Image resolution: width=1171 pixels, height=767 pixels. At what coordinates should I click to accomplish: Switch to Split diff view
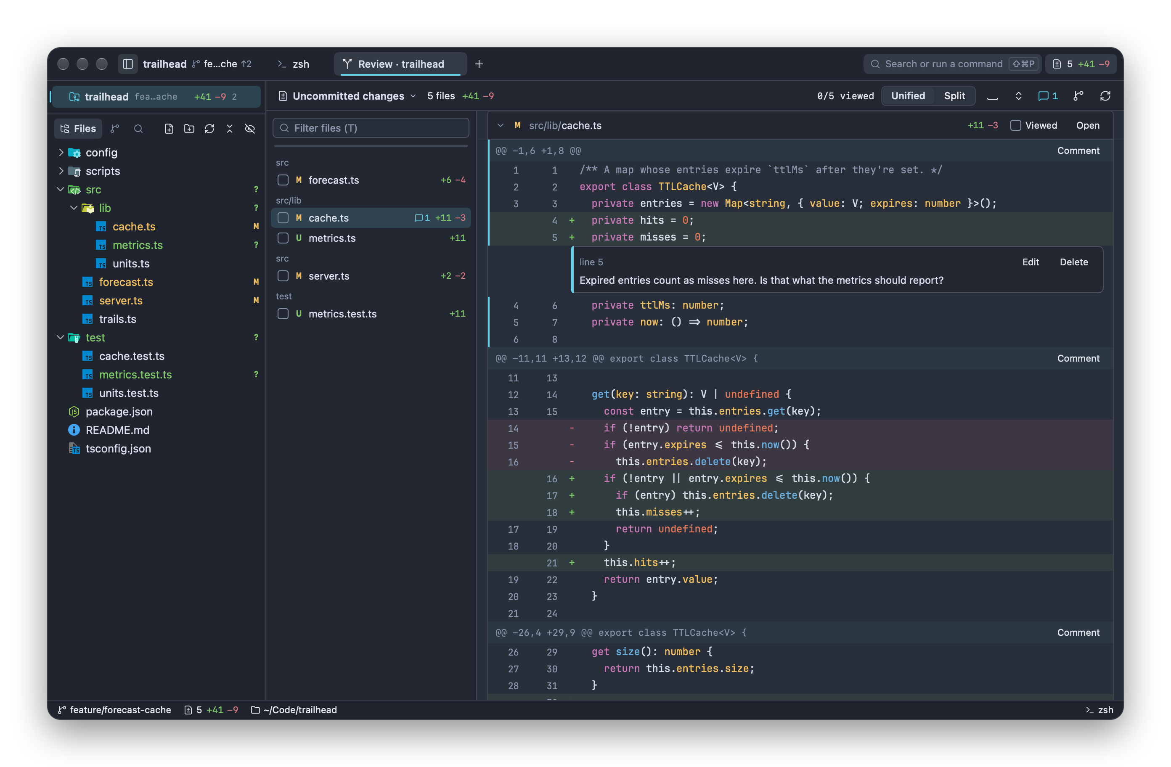(x=954, y=96)
